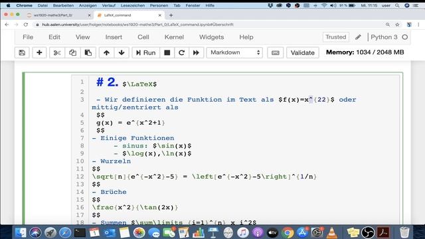The height and width of the screenshot is (239, 425).
Task: Open the Widgets menu
Action: (x=211, y=37)
